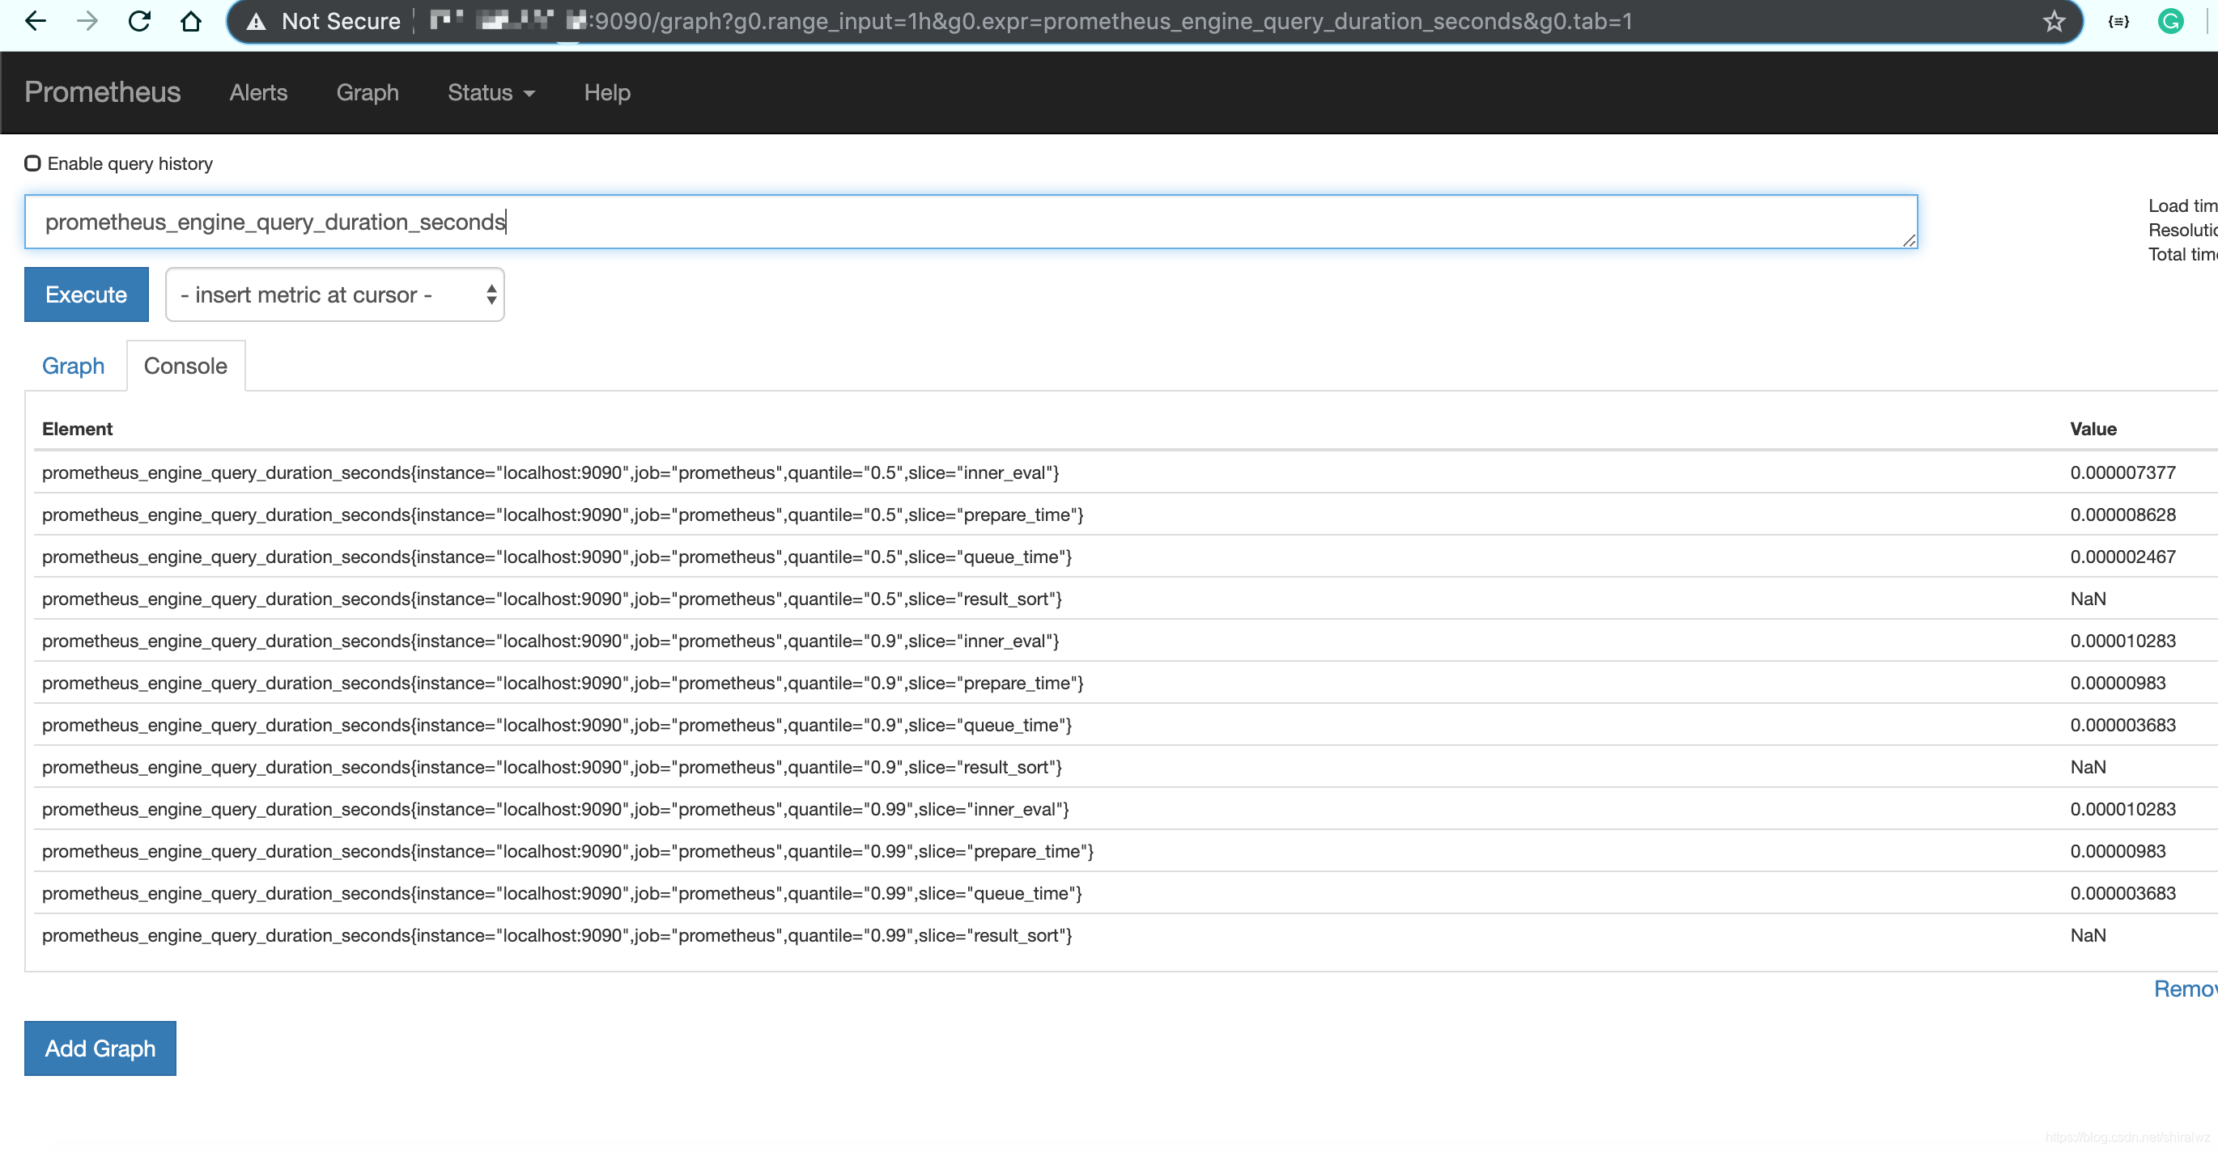Select the quantile 0.9 inner_eval row

tap(1126, 641)
